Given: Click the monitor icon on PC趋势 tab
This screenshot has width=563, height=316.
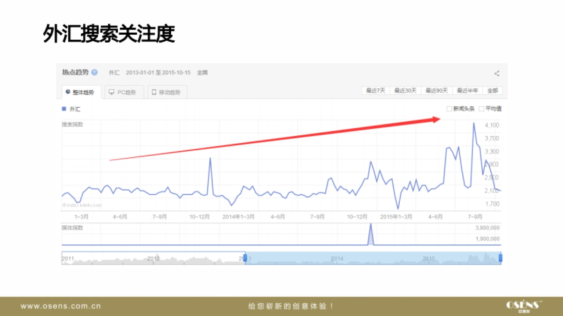Looking at the screenshot, I should point(111,92).
